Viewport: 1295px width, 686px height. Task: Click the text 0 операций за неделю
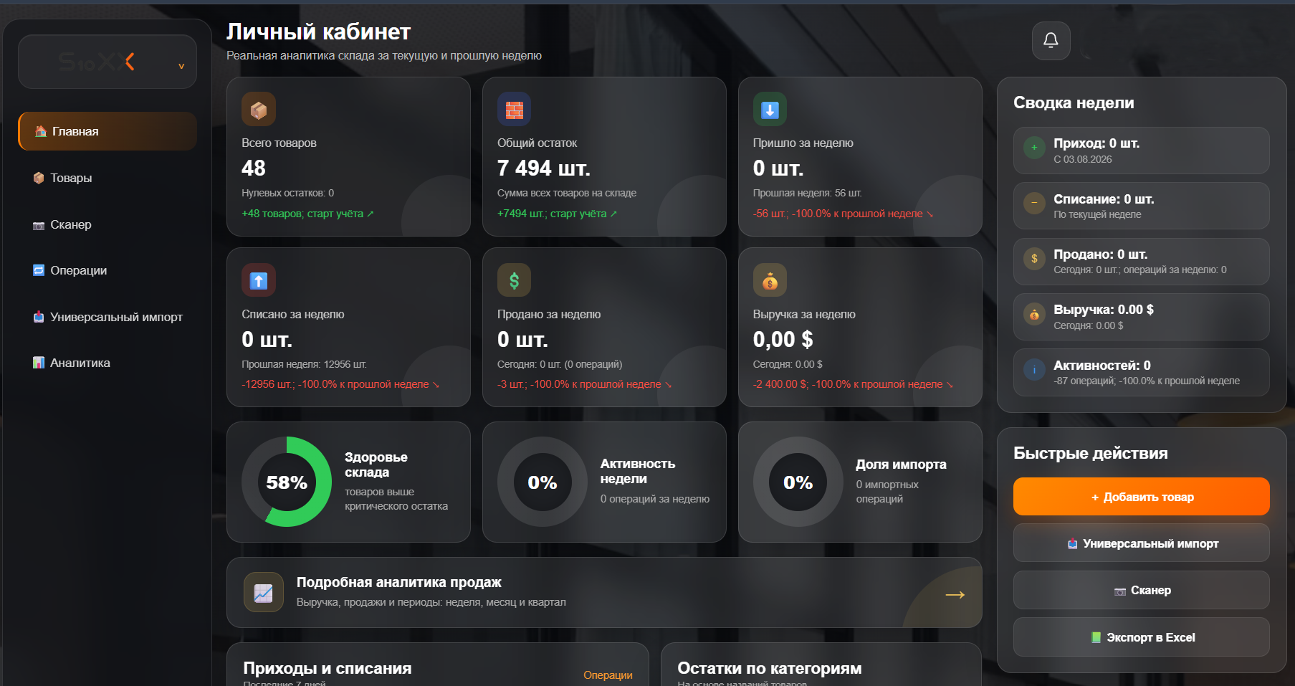coord(655,499)
